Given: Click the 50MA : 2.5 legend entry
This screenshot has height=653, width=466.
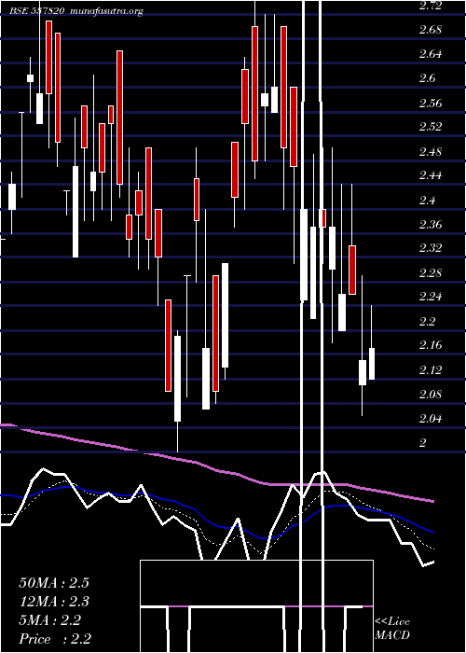Looking at the screenshot, I should (54, 583).
